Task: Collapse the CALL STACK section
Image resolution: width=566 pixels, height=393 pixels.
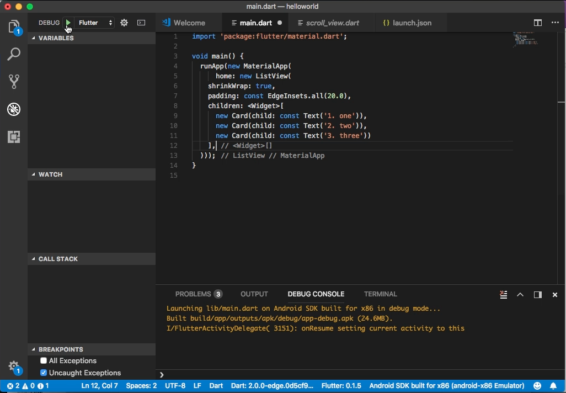Action: click(92, 259)
